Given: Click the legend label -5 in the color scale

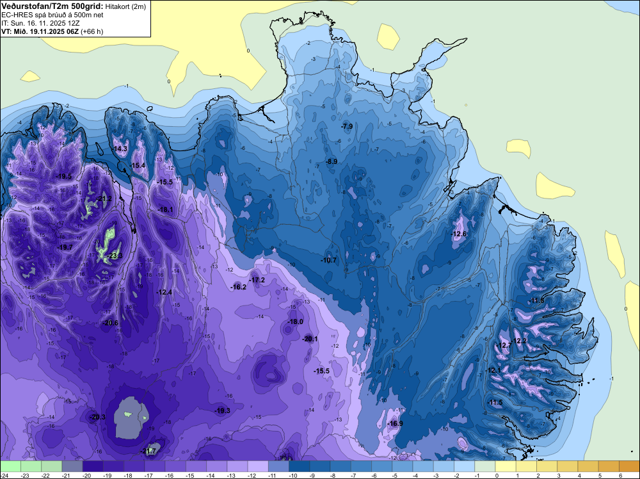Looking at the screenshot, I should (395, 476).
